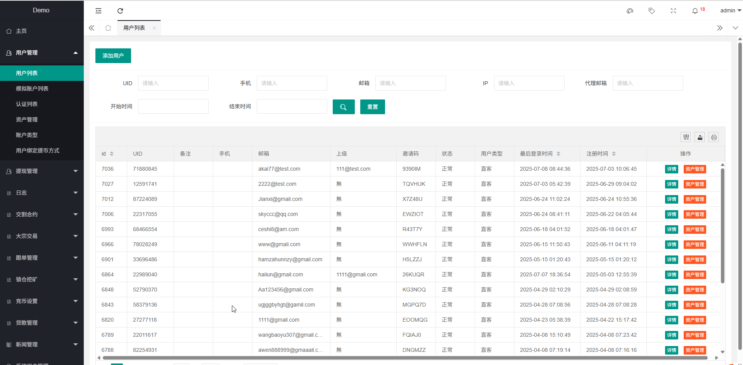Click the 添加用户 button
743x365 pixels.
(x=113, y=56)
